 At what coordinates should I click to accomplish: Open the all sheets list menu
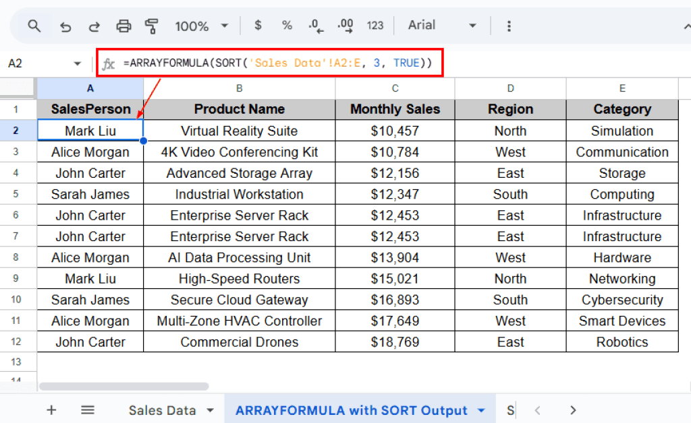click(x=87, y=410)
